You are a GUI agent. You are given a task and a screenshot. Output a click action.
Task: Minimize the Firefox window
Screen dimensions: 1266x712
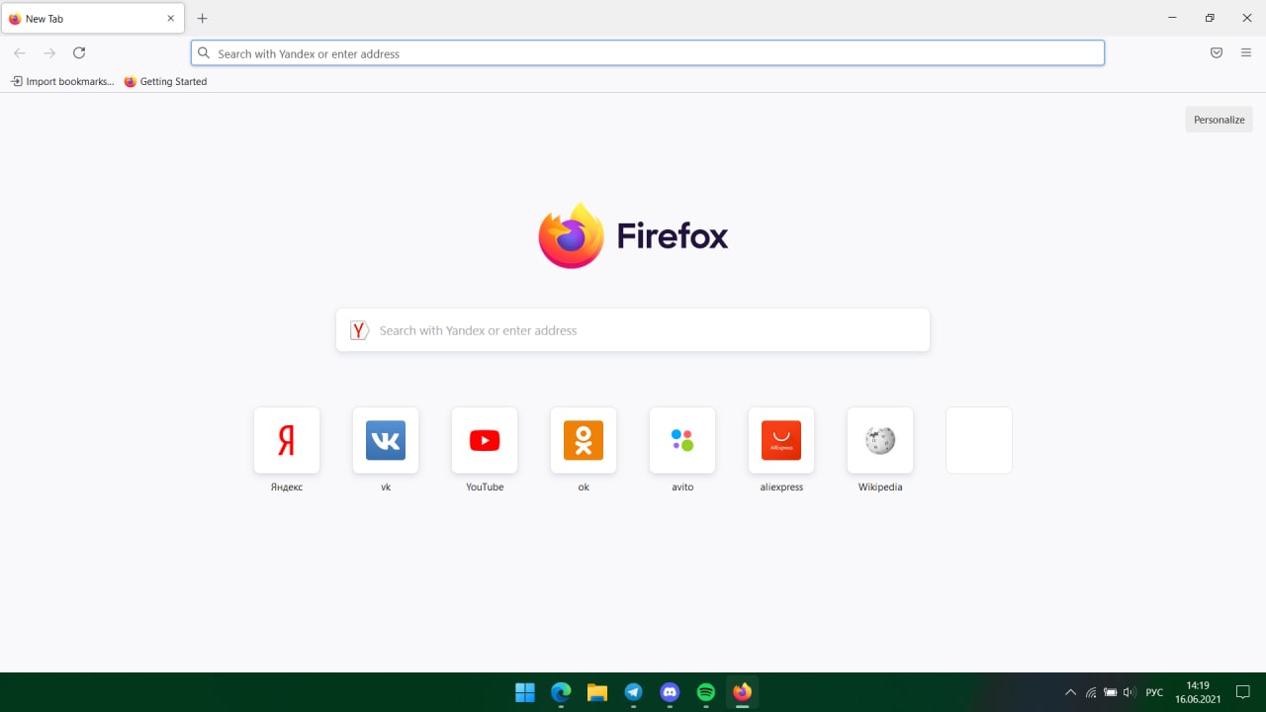pyautogui.click(x=1172, y=18)
